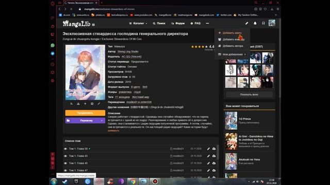Click publisher link AC.QQ (Tencent)

click(x=131, y=57)
